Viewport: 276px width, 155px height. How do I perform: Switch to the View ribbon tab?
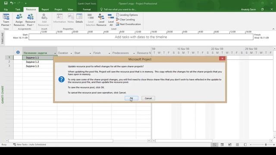coord(70,9)
